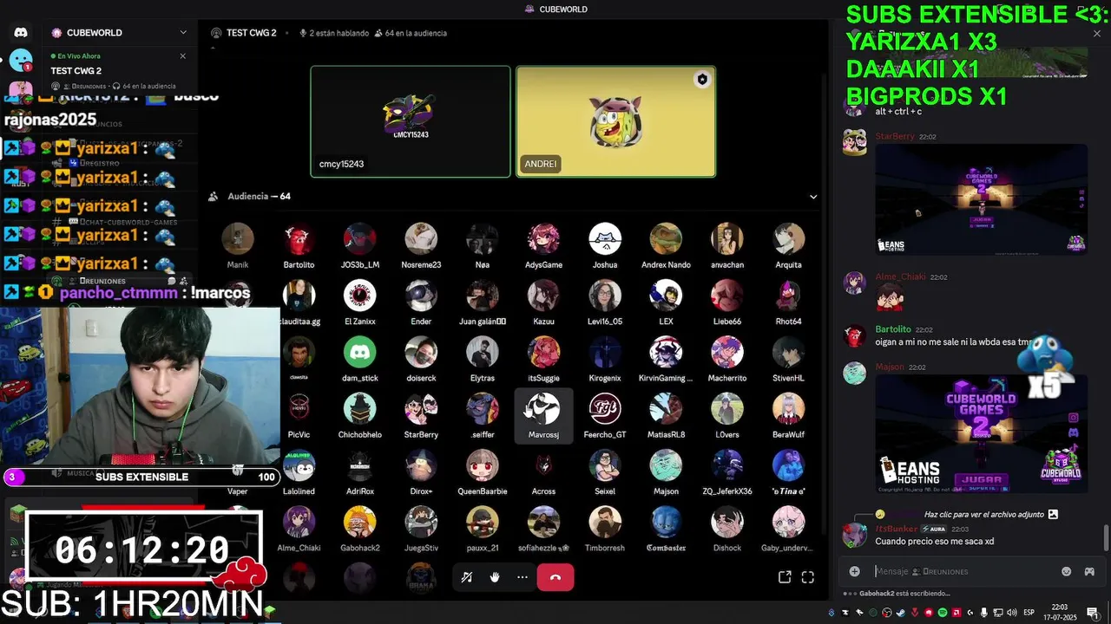The height and width of the screenshot is (624, 1111).
Task: Click reply attachment preview text
Action: (983, 514)
